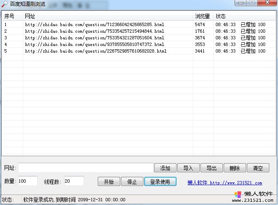Sort by the 序号 column header

tap(12, 16)
